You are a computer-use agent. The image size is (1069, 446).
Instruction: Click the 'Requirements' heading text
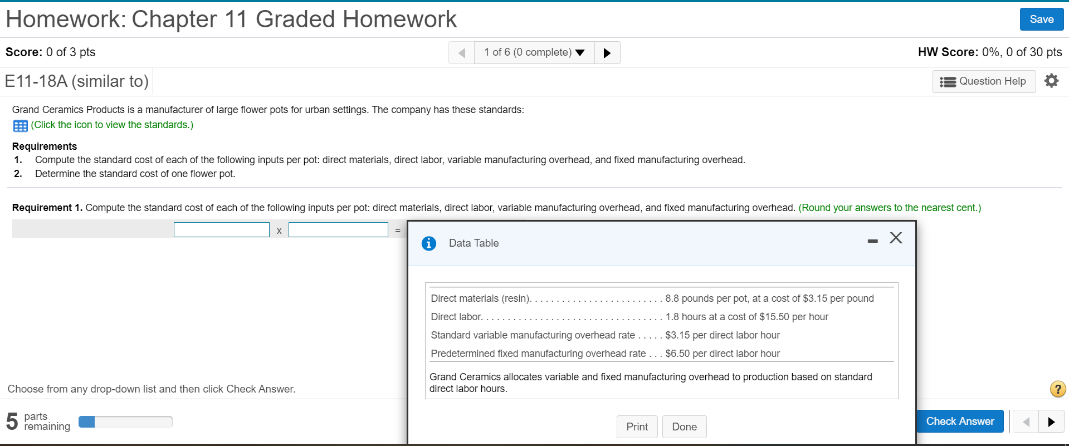45,146
